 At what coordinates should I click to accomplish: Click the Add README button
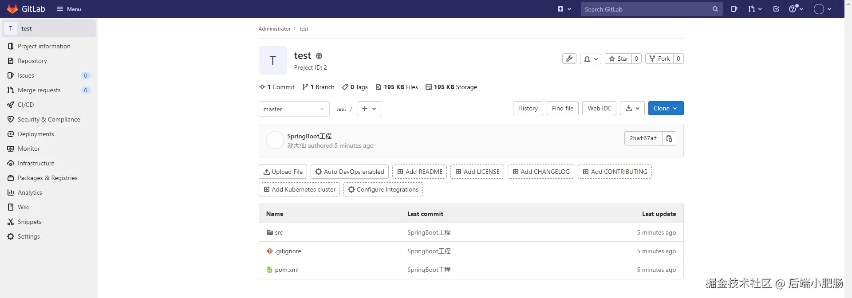(x=419, y=172)
